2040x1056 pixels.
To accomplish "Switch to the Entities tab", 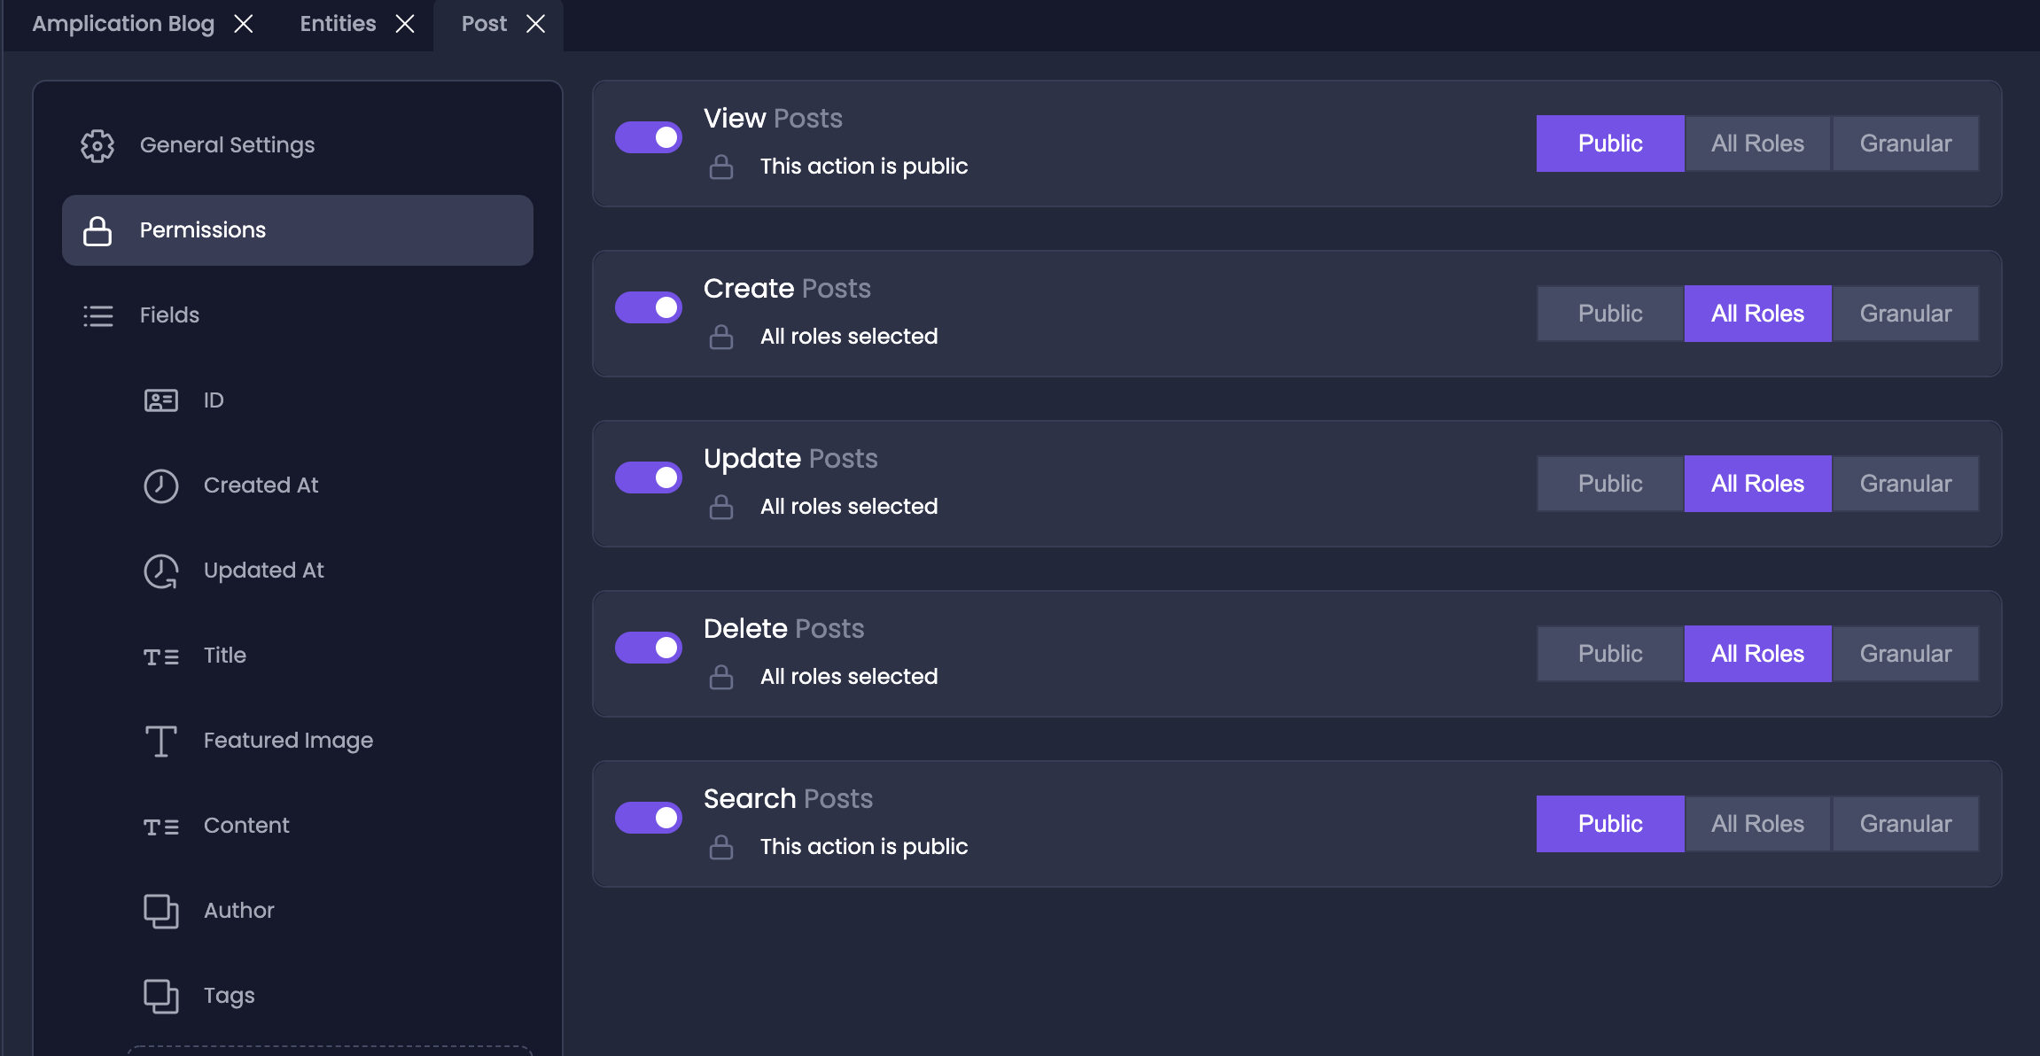I will [338, 24].
